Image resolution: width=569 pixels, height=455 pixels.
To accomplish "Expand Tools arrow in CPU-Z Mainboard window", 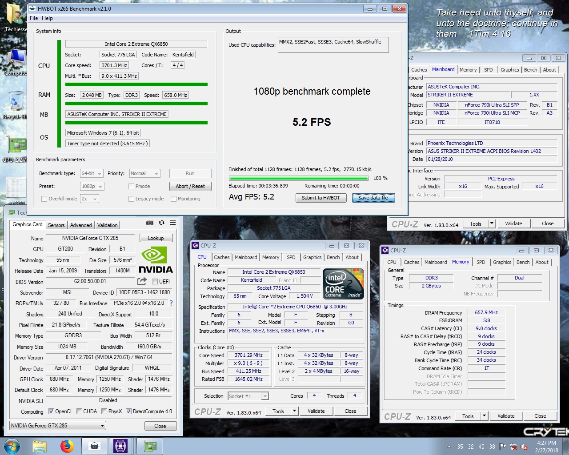I will tap(492, 224).
